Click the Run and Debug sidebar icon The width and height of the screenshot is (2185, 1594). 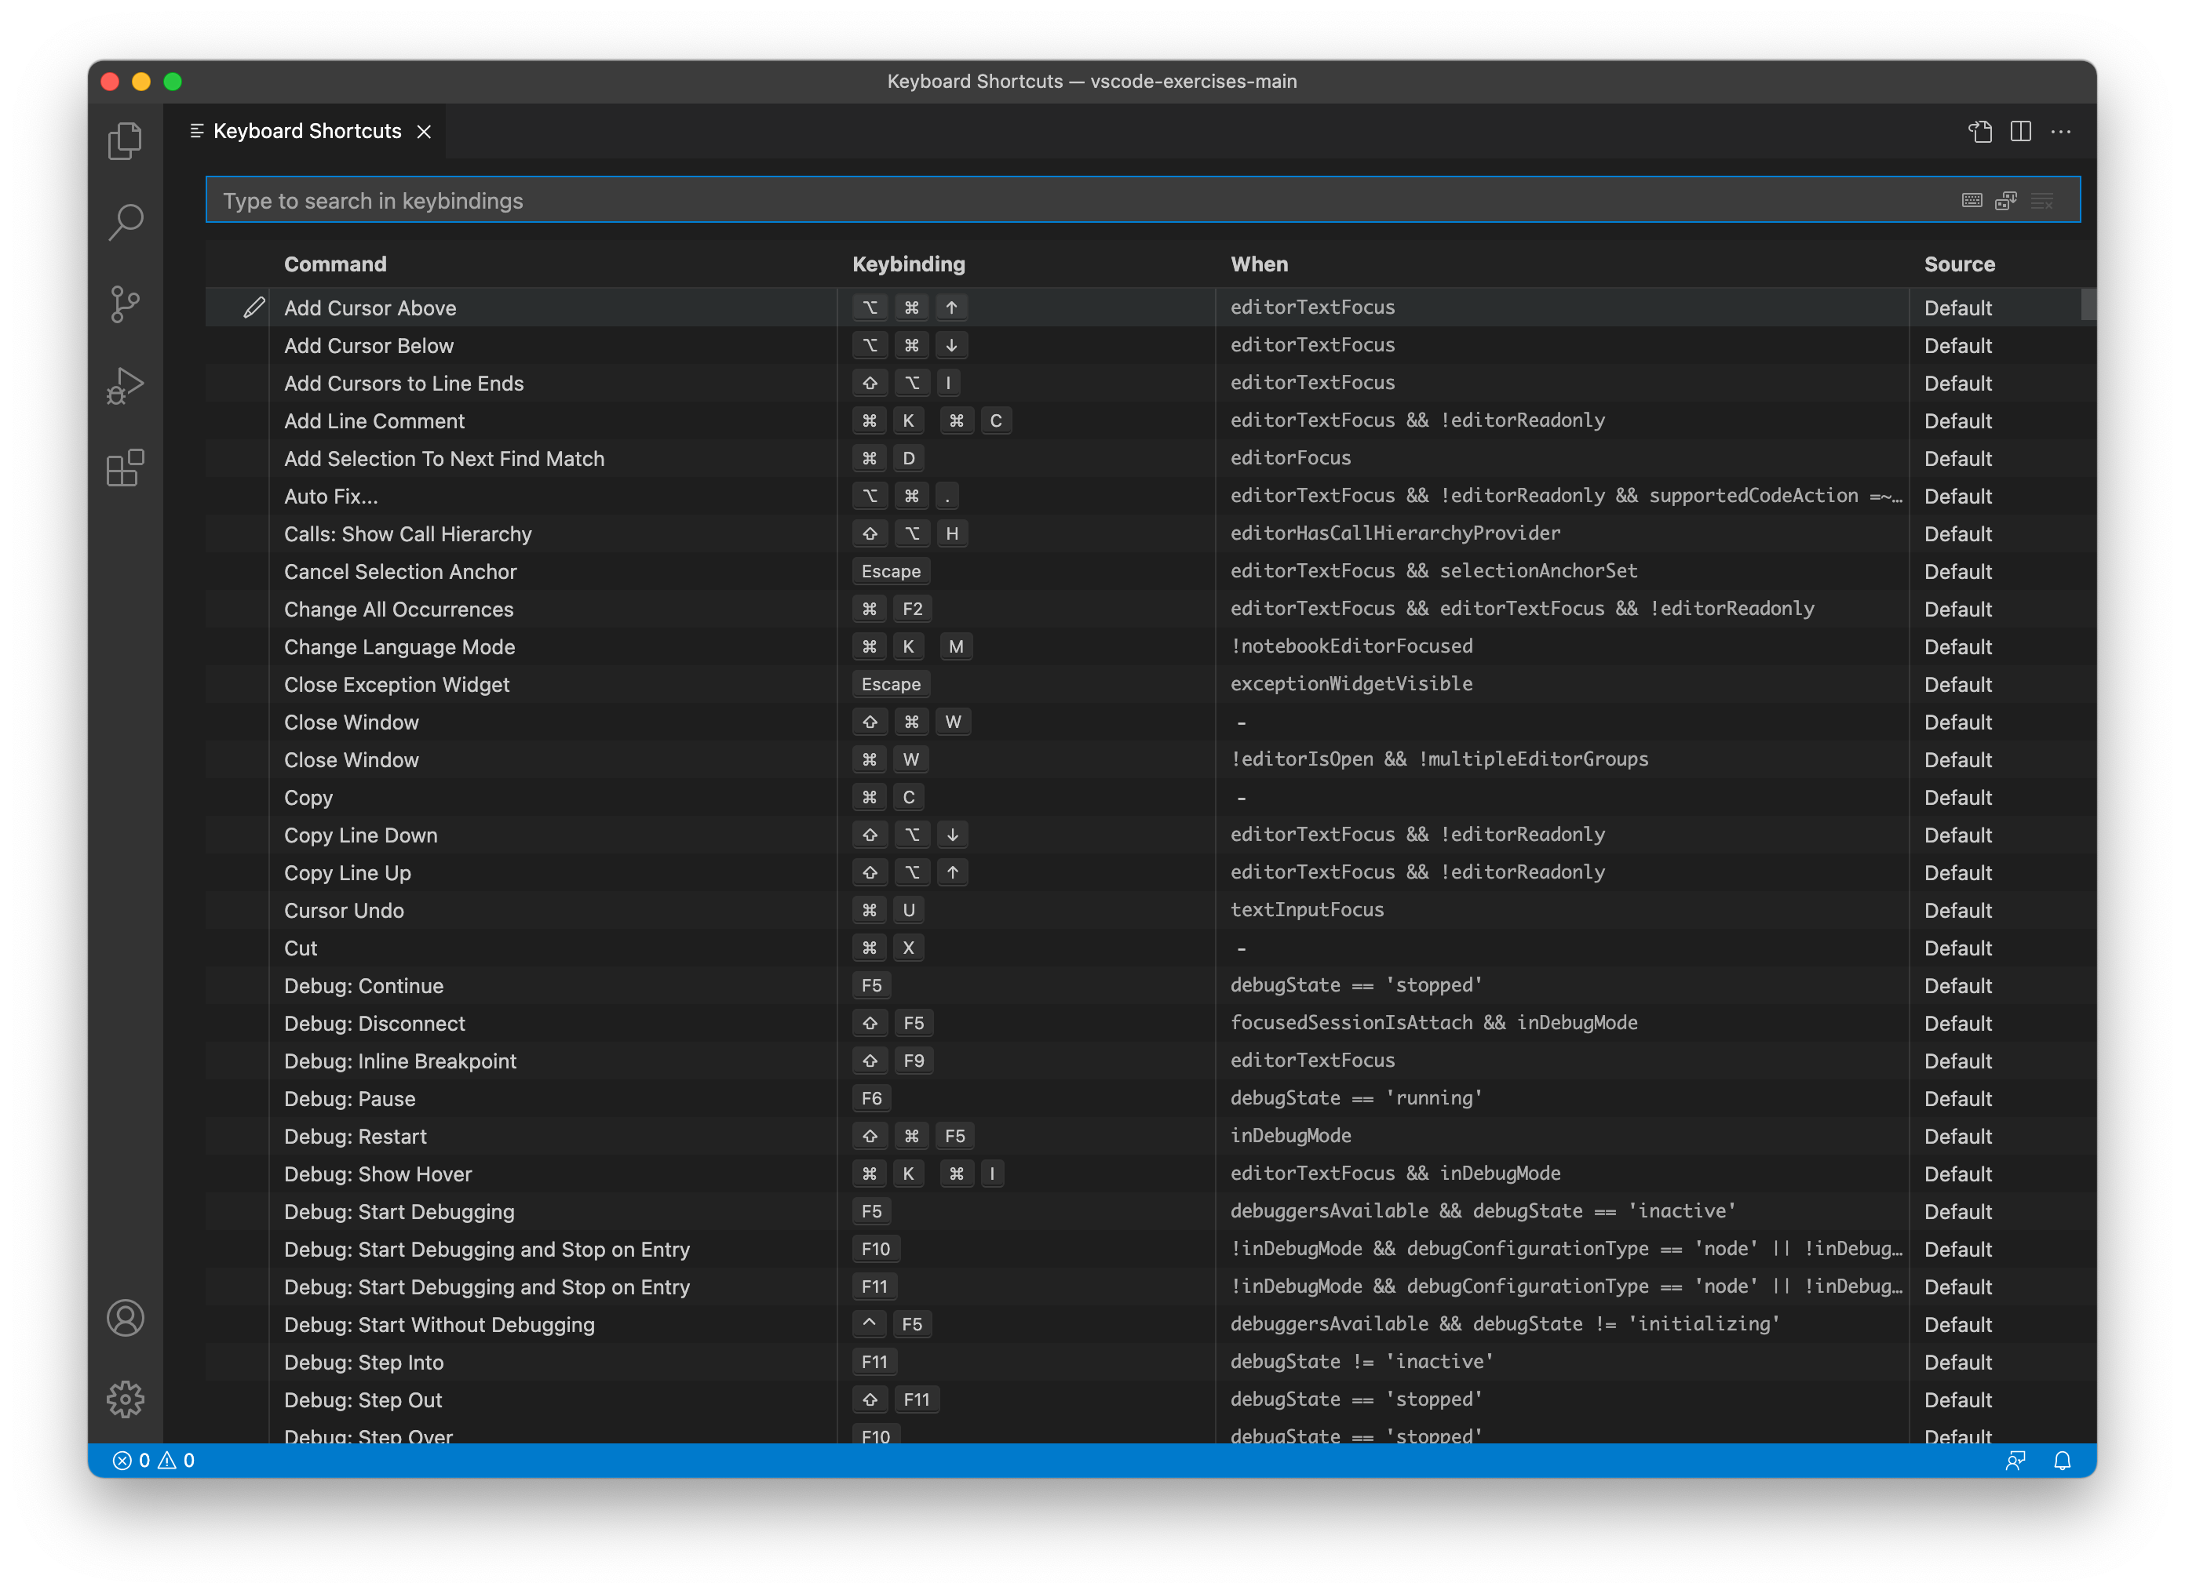click(129, 387)
